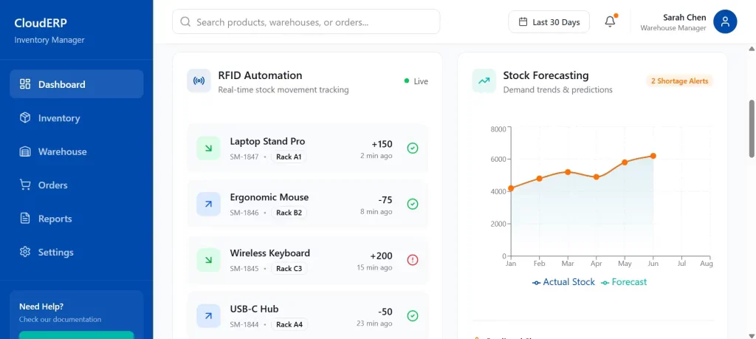Click the +200 quantity value
This screenshot has height=339, width=756.
pyautogui.click(x=382, y=256)
